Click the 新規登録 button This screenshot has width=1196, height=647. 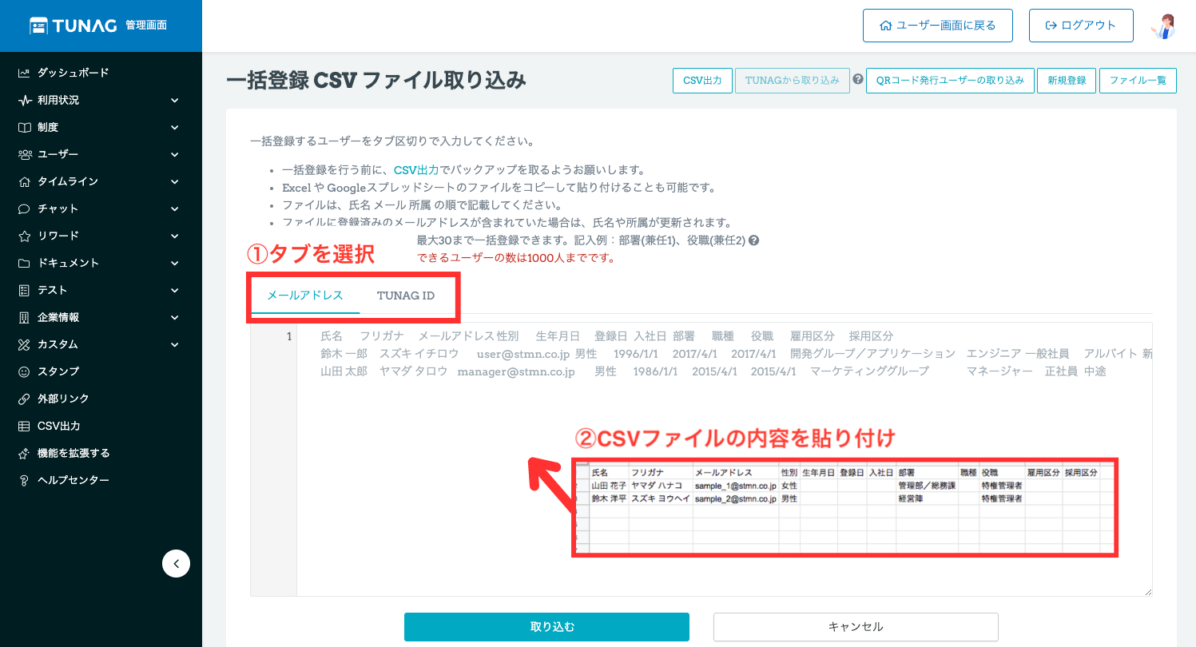click(1067, 81)
